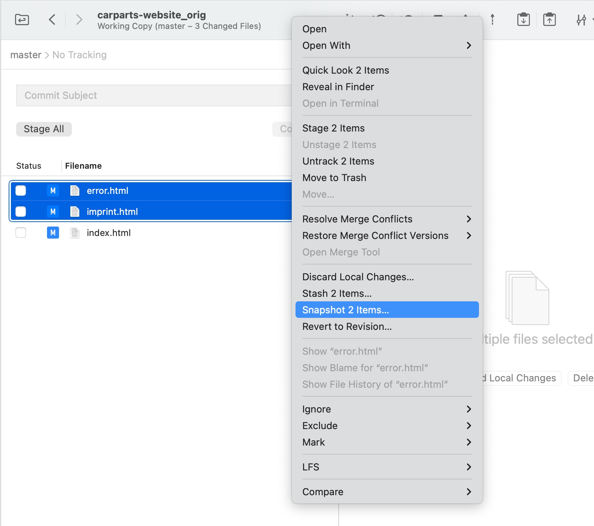The height and width of the screenshot is (526, 594).
Task: Tick the stage checkbox for imprint.html
Action: 21,212
